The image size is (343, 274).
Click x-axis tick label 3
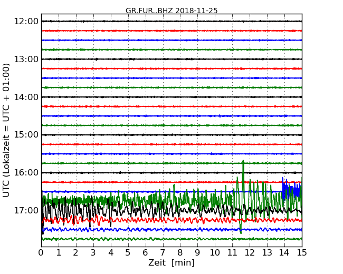pos(93,253)
